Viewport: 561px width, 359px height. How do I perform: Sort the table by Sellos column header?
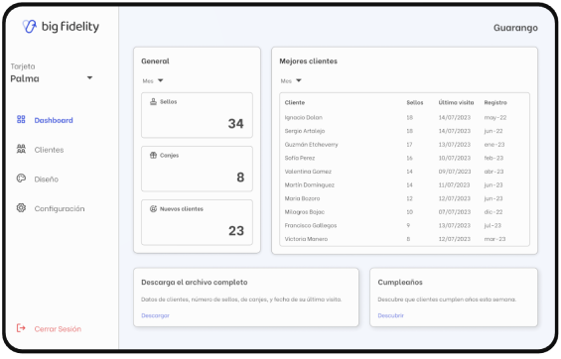click(415, 102)
